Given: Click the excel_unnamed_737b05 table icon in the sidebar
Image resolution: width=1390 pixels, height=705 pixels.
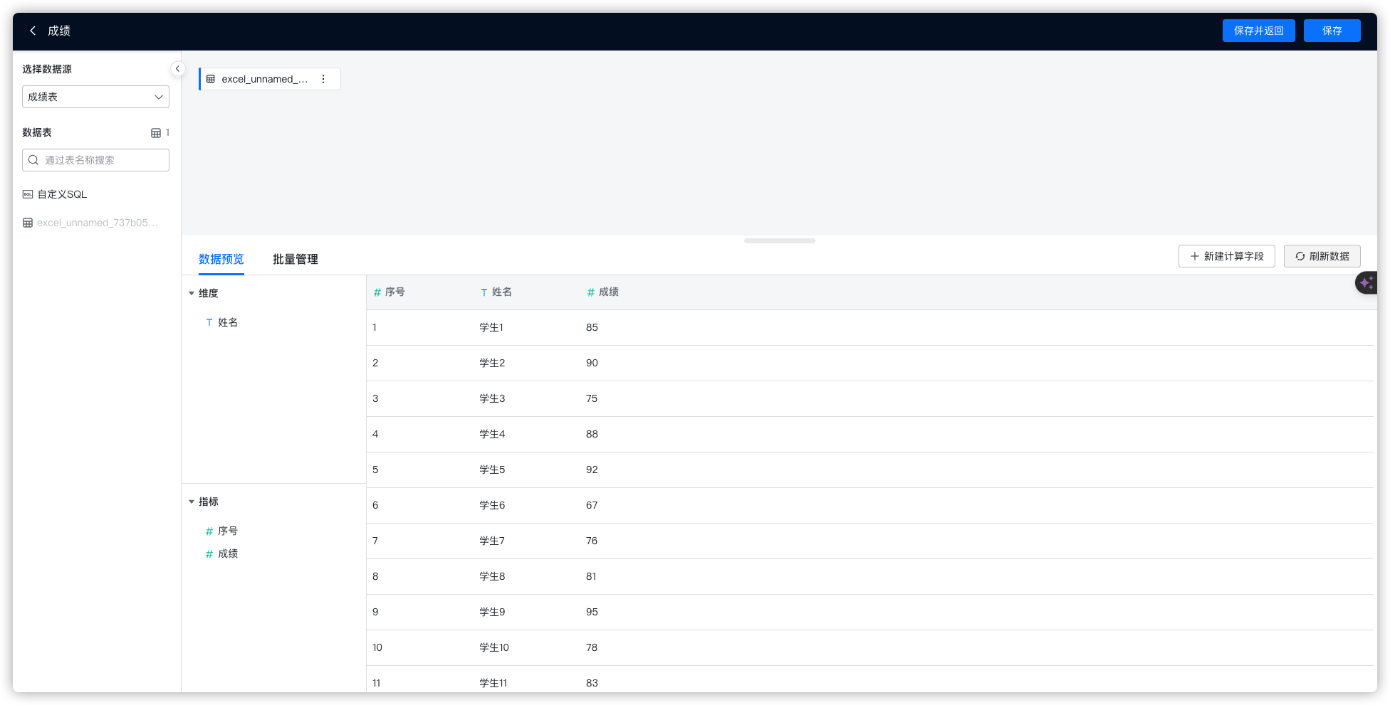Looking at the screenshot, I should [x=28, y=223].
